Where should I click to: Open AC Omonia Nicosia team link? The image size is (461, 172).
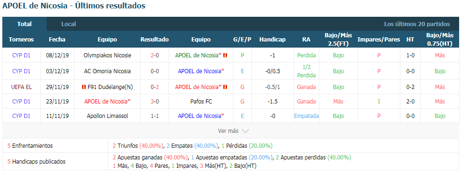(x=107, y=71)
